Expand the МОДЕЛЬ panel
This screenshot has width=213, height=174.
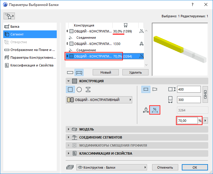coord(137,129)
